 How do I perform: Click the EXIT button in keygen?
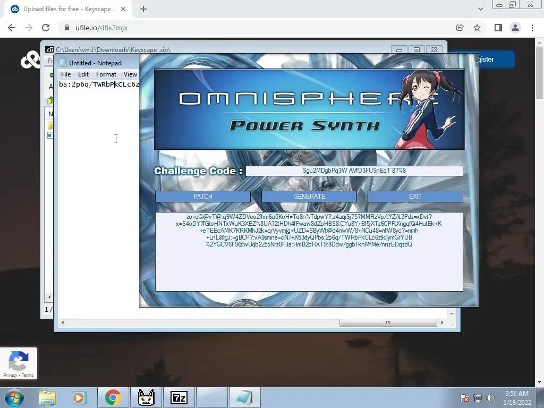coord(415,197)
